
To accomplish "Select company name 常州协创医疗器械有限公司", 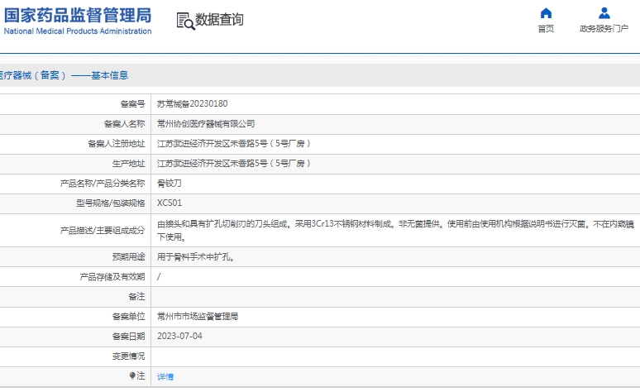I will tap(206, 124).
